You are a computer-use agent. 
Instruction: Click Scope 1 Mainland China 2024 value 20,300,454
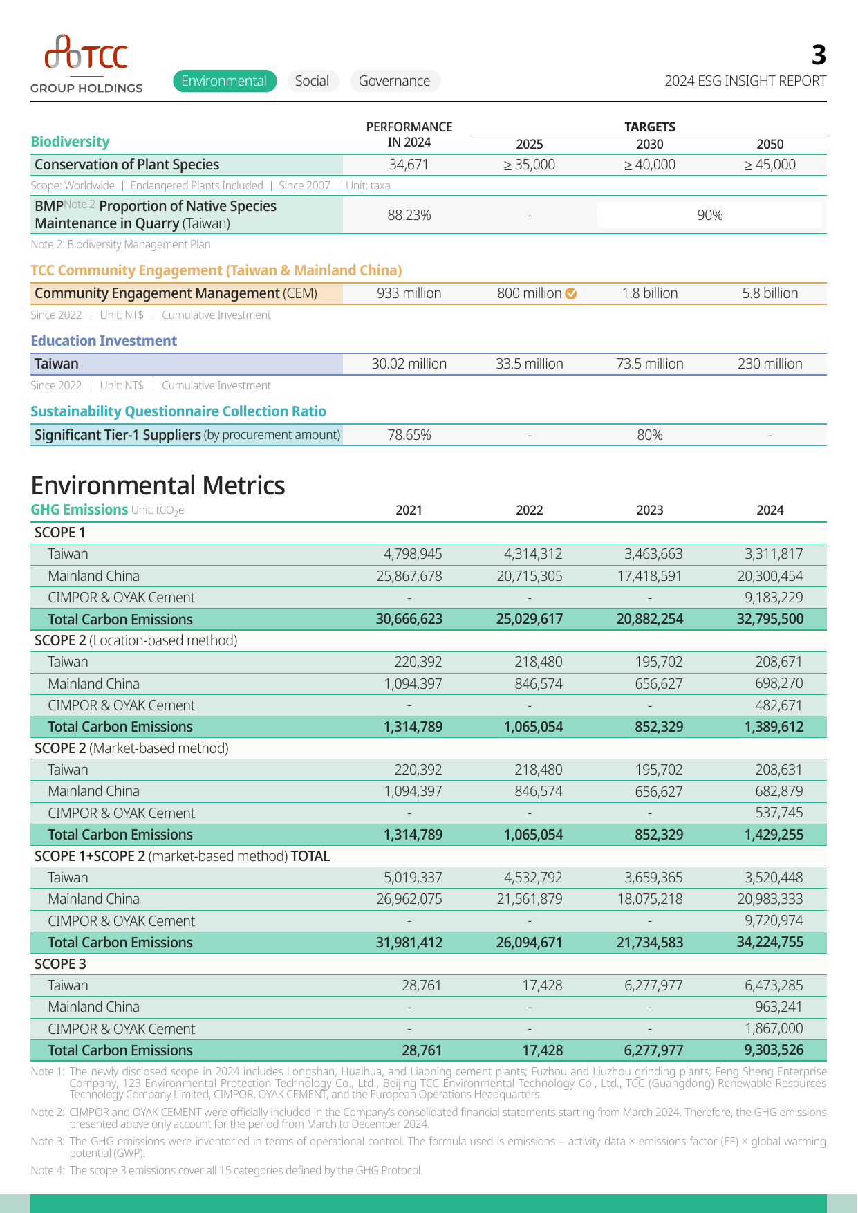click(x=770, y=576)
